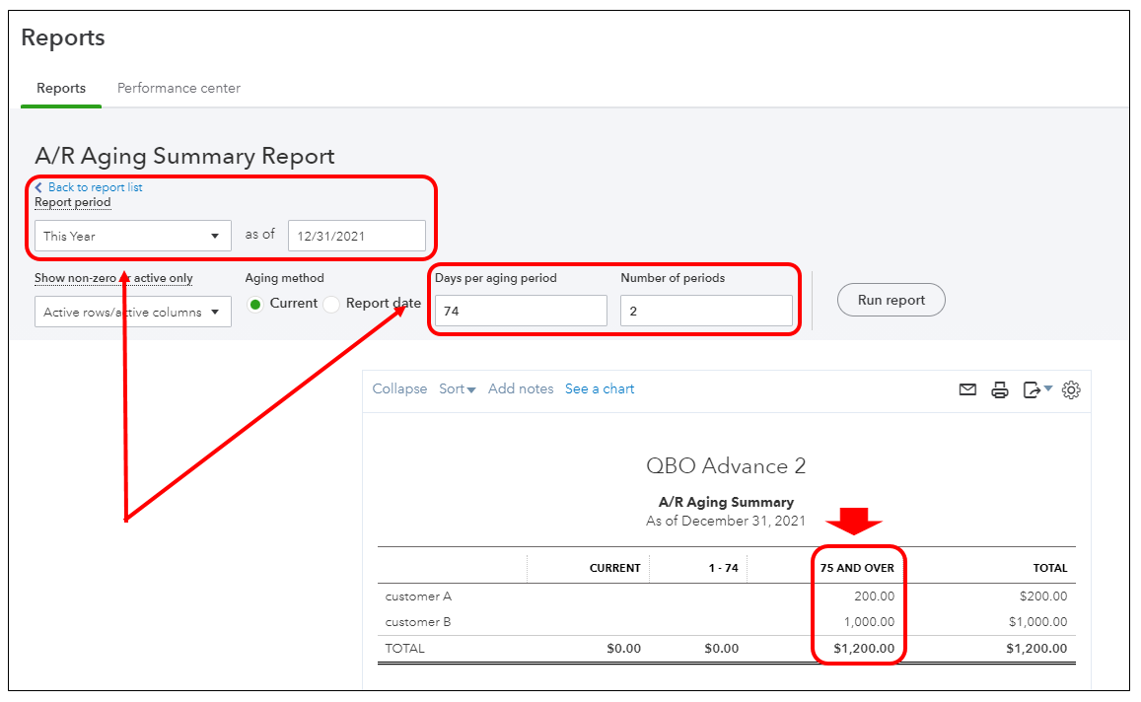Screen dimensions: 1141x702
Task: Select the Current aging method radio button
Action: (x=255, y=304)
